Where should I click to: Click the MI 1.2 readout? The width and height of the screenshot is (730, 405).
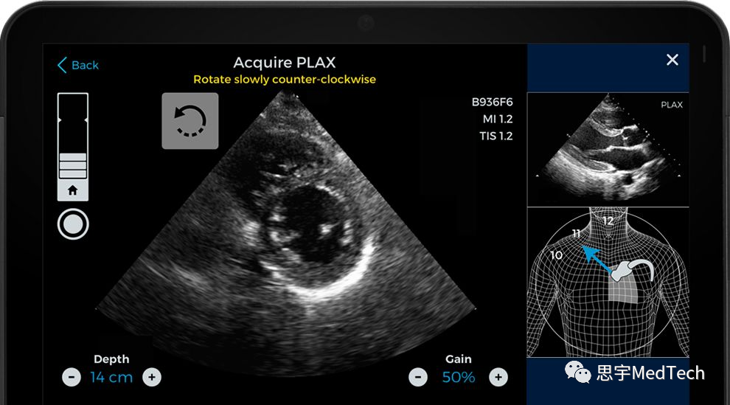tap(498, 120)
